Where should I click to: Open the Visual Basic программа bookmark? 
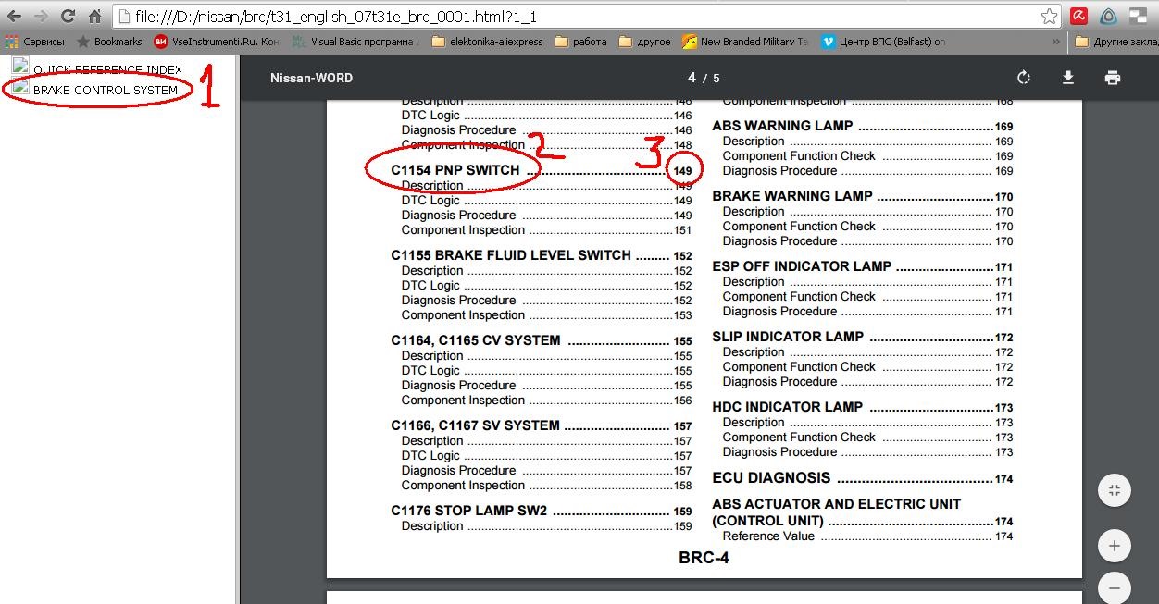pyautogui.click(x=355, y=42)
